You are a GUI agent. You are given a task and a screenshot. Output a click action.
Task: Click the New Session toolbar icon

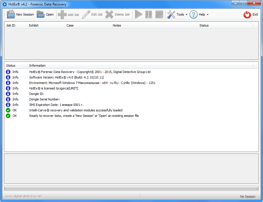[x=11, y=14]
